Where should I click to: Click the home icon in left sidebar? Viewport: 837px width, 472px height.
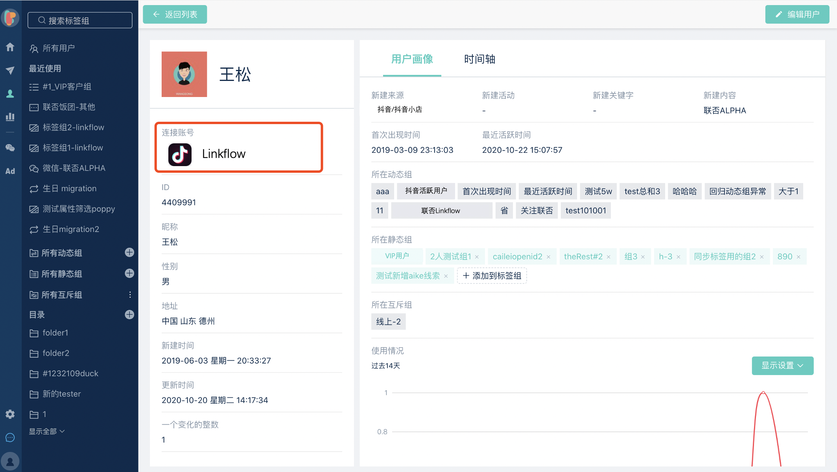pos(10,48)
